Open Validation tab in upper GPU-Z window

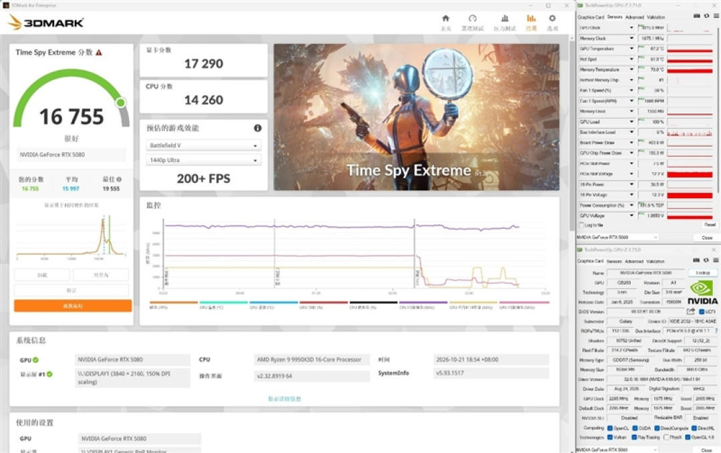pos(656,17)
